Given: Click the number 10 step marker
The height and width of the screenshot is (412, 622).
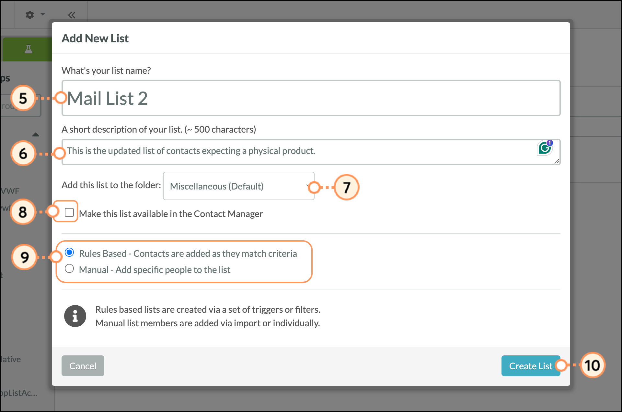Looking at the screenshot, I should (x=592, y=365).
